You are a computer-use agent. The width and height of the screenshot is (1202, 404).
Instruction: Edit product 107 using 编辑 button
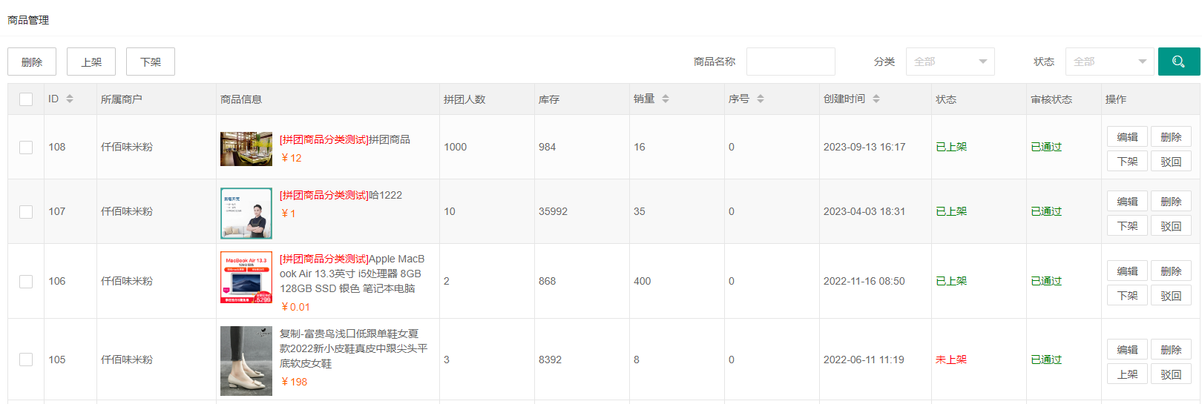click(1127, 202)
